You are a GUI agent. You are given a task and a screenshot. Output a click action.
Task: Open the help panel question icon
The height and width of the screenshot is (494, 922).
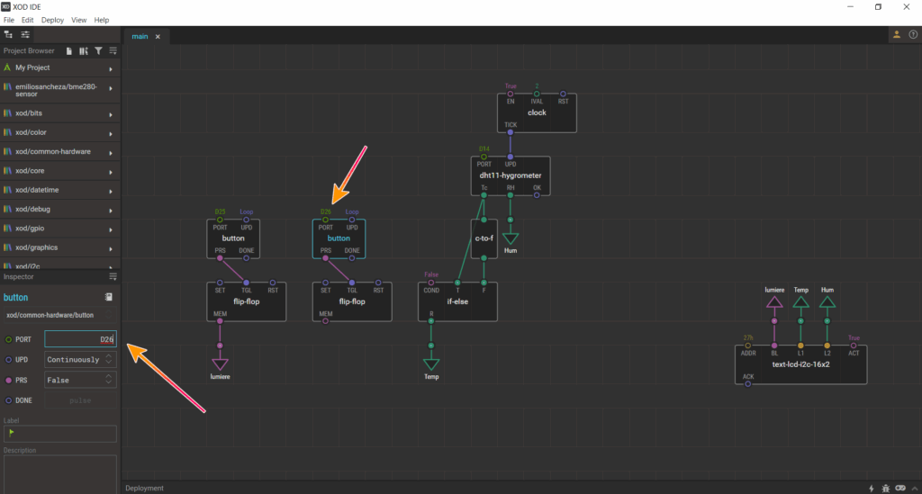(x=913, y=35)
